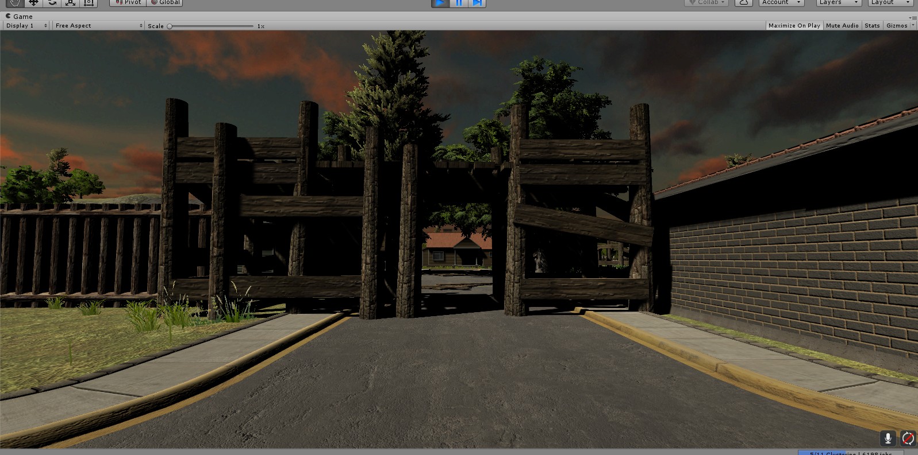Open the Display 1 dropdown
918x455 pixels.
coord(26,26)
